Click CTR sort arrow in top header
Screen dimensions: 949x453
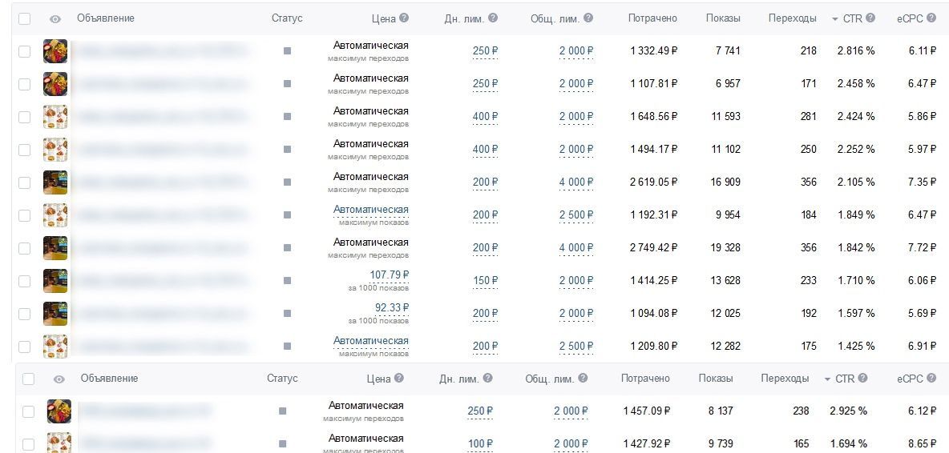pos(836,19)
